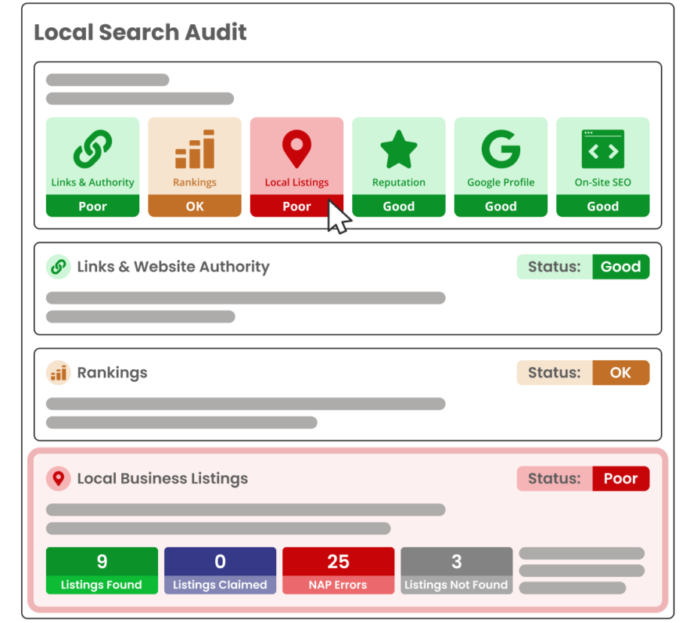Expand the Local Business Listings section heading
This screenshot has height=623, width=697.
tap(162, 478)
